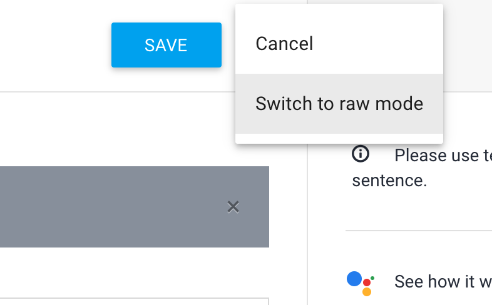492x305 pixels.
Task: Focus the text field below the gray banner
Action: (125, 301)
